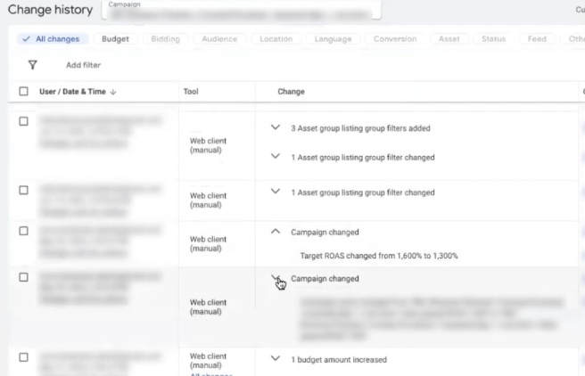Show changes under the Status chip
Screen dimensions: 585x376
(x=493, y=39)
